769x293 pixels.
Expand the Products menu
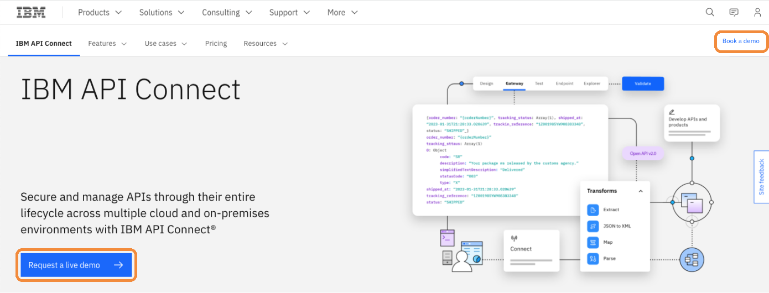[x=100, y=12]
